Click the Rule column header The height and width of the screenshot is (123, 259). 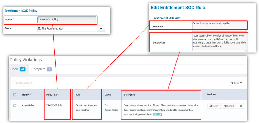click(78, 95)
